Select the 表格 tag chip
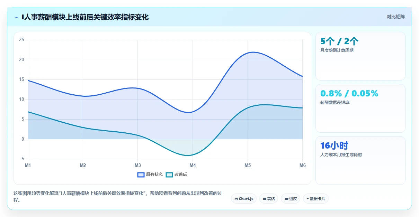Screen dimensions: 419x217 [269, 199]
